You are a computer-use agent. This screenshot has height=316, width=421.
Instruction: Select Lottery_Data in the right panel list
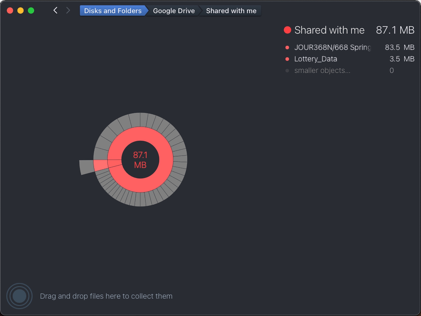(316, 59)
